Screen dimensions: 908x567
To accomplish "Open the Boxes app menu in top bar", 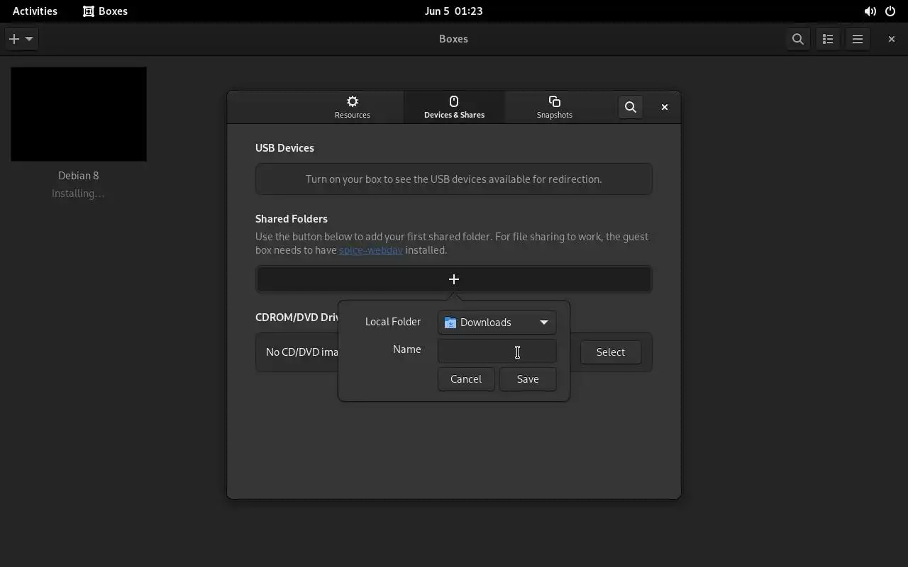I will click(x=105, y=11).
